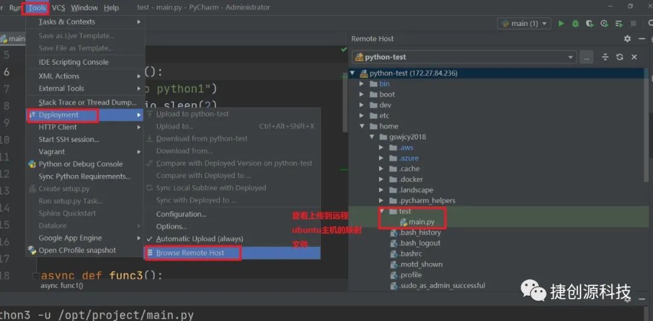The image size is (653, 321).
Task: Run with coverage from the shield icon
Action: [590, 24]
